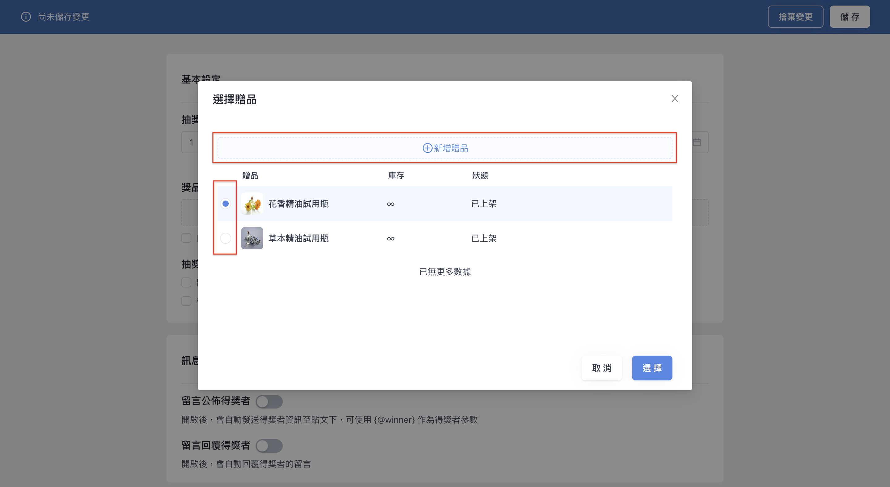890x487 pixels.
Task: Click the 選擇 confirm button
Action: (652, 368)
